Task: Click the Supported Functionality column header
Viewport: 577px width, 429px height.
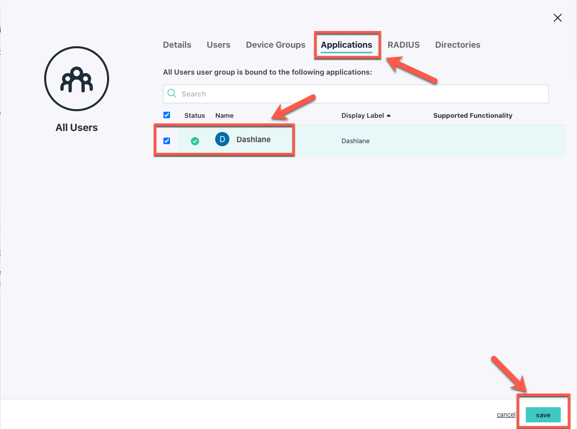Action: [473, 116]
